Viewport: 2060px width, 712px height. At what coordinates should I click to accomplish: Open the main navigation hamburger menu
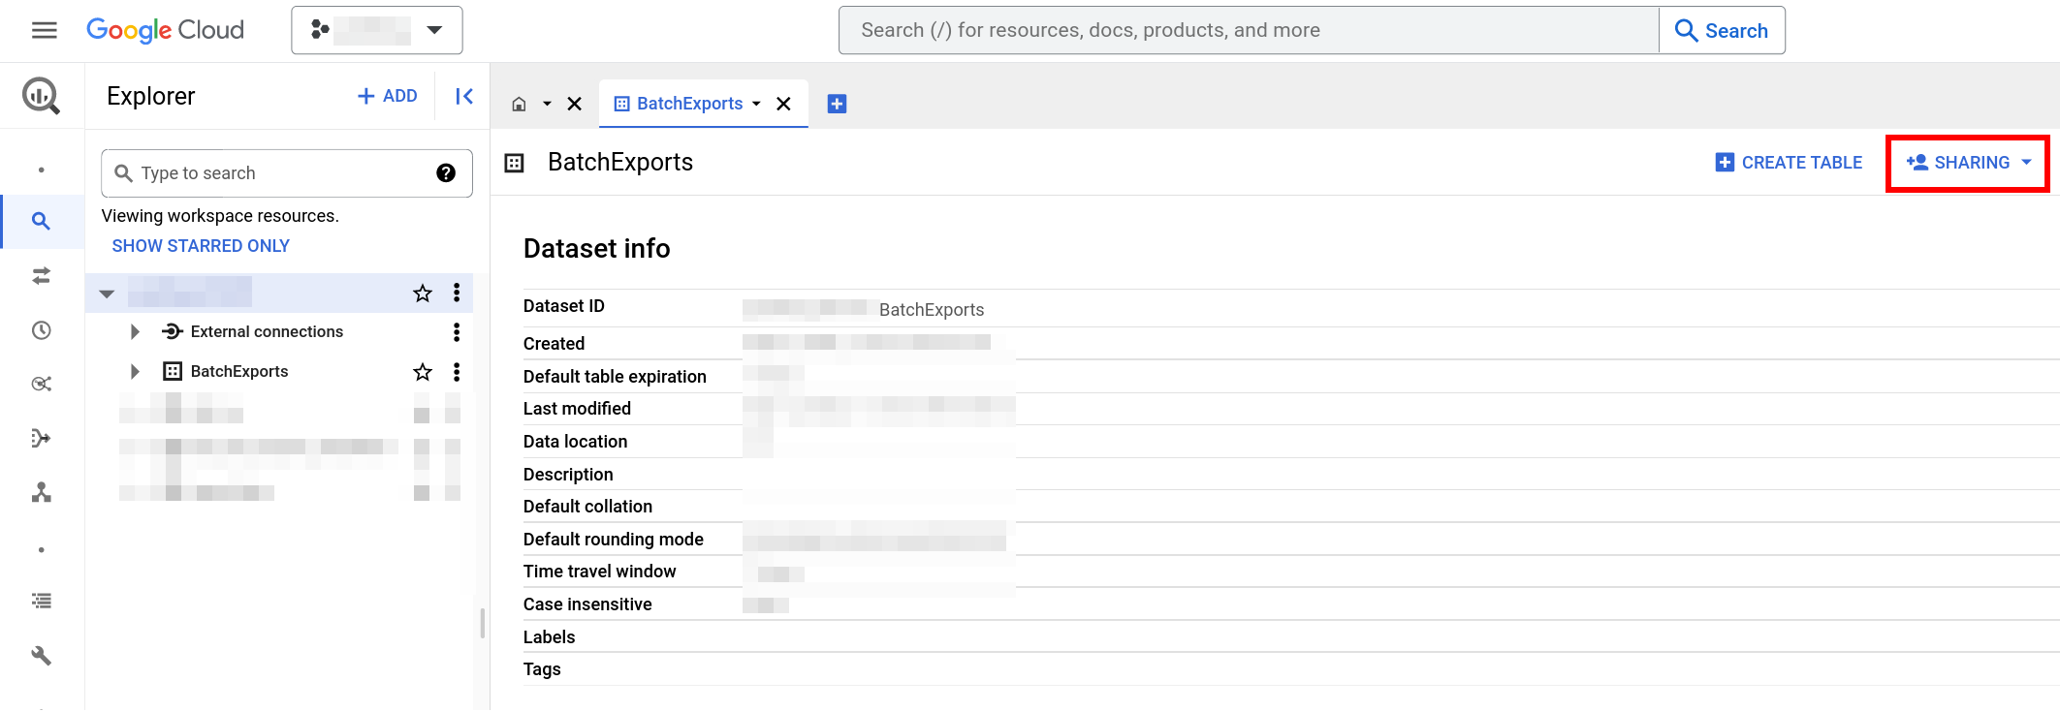point(44,30)
